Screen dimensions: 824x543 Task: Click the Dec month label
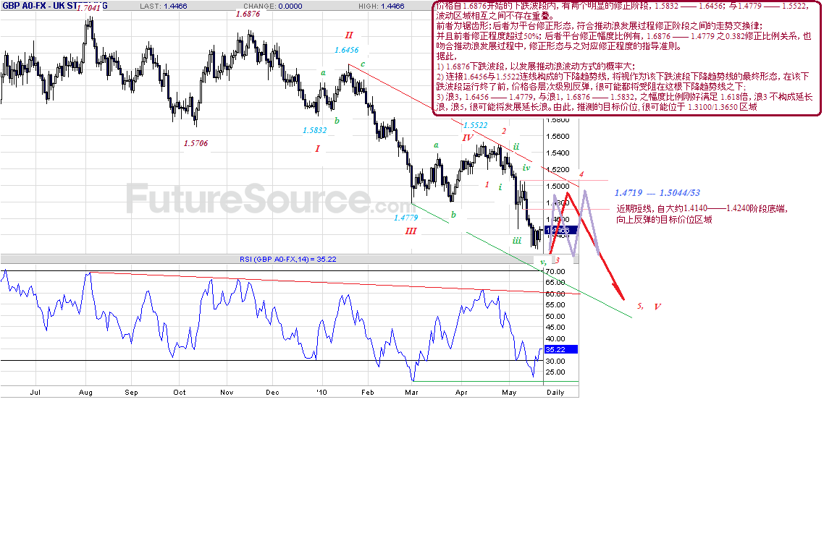(273, 393)
